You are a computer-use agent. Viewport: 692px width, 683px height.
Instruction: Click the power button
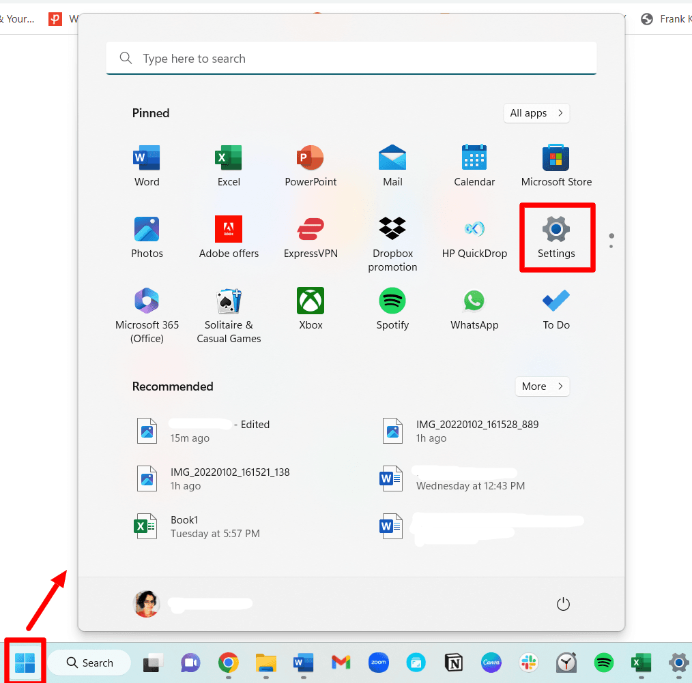(x=563, y=603)
